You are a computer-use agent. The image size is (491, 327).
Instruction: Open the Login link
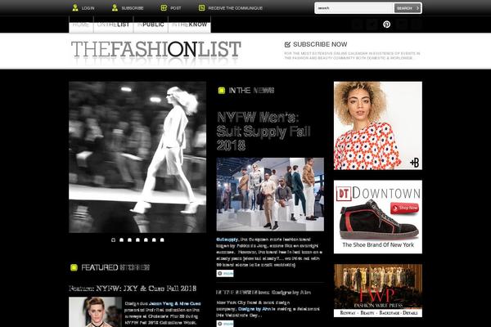(x=88, y=8)
